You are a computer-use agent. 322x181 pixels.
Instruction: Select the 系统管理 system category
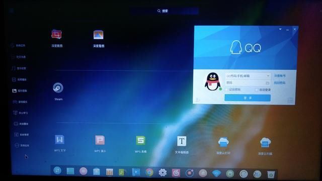(x=22, y=135)
